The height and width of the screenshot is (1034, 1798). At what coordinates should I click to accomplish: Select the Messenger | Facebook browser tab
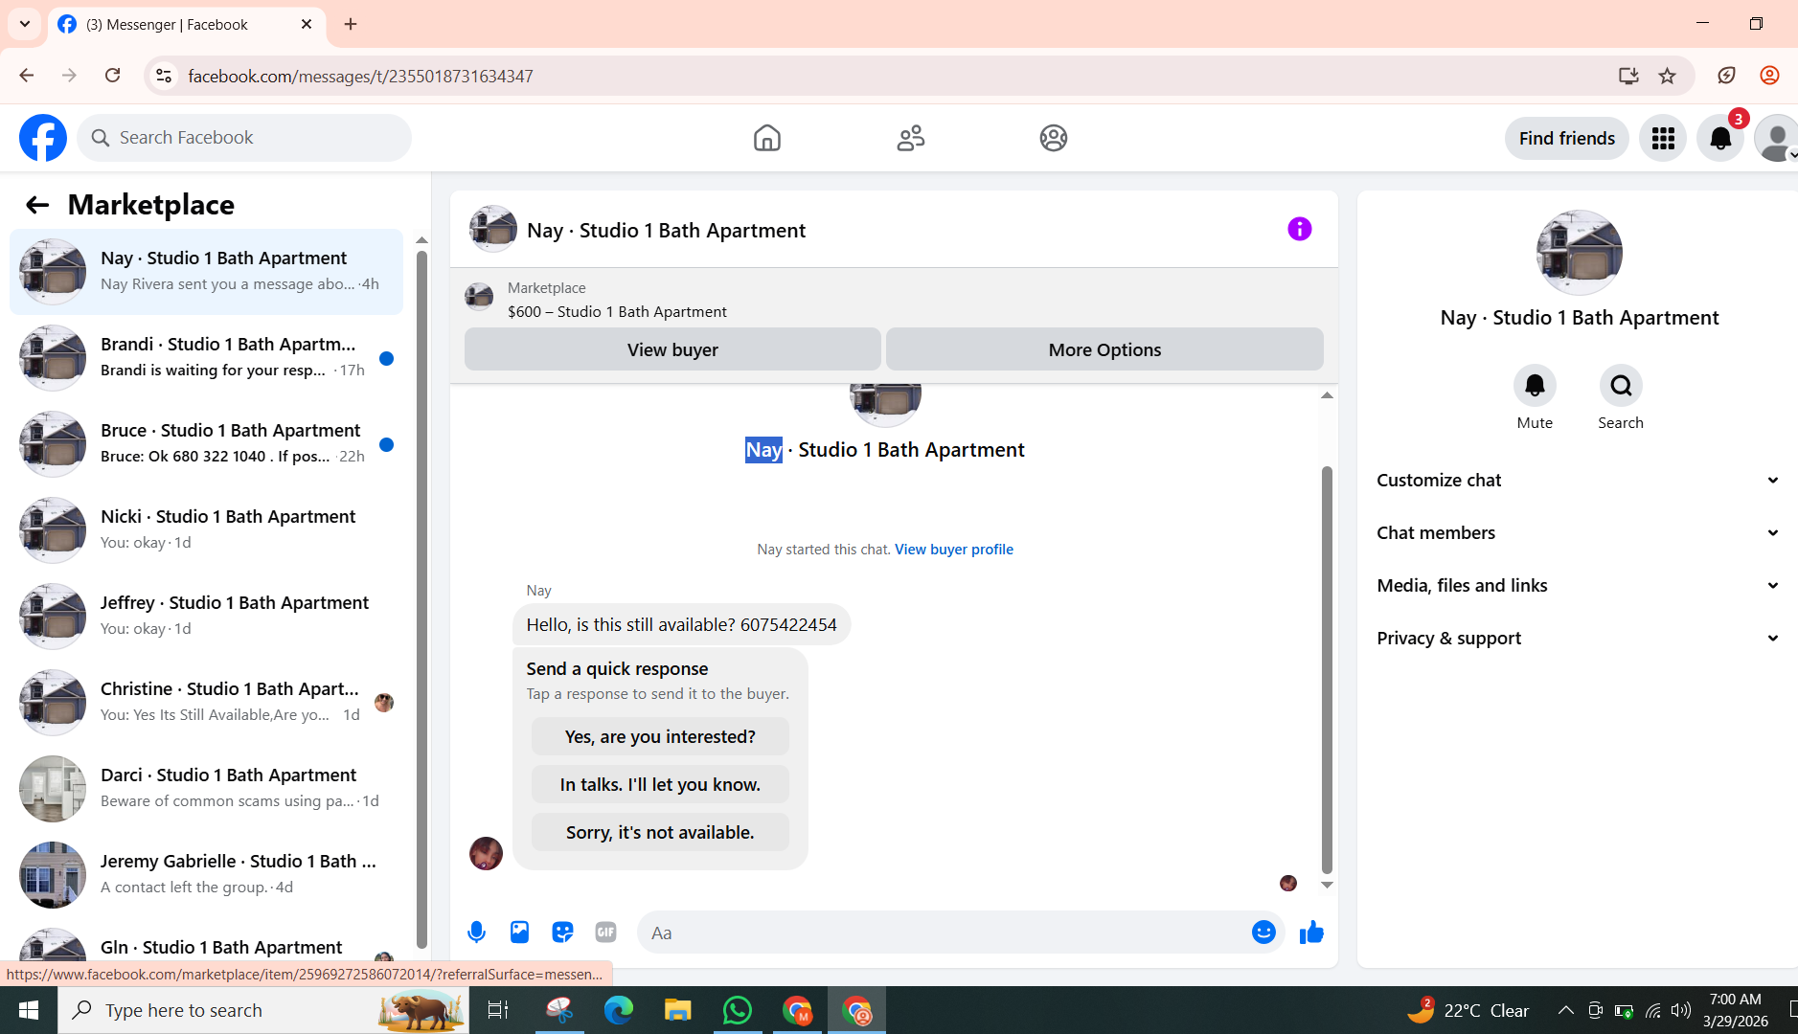(187, 24)
